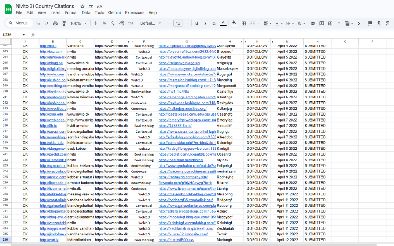Click the borders icon
Image resolution: width=394 pixels, height=246 pixels.
(243, 23)
